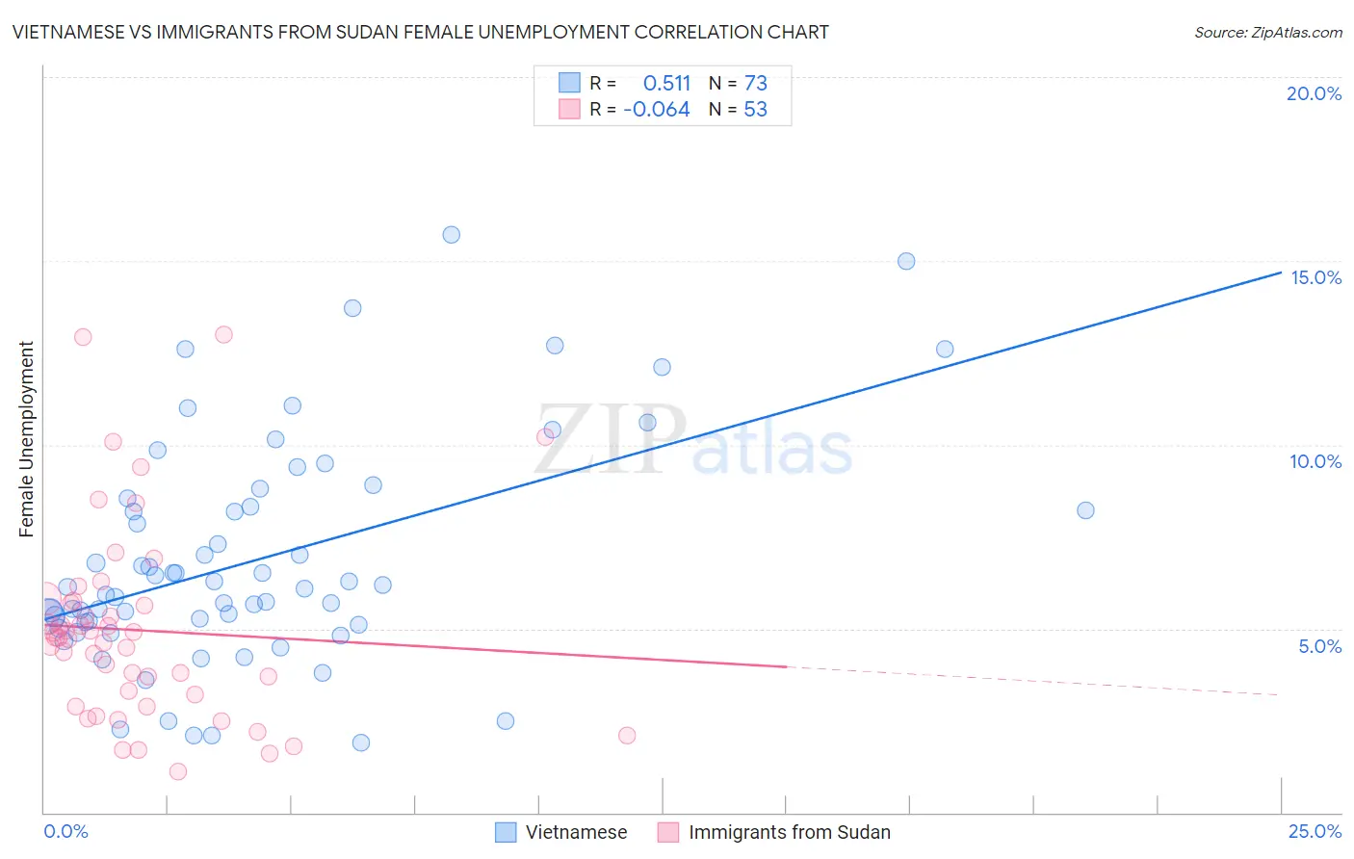Click the 10.0% y-axis tick label
Viewport: 1354px width, 859px height.
pos(1315,461)
